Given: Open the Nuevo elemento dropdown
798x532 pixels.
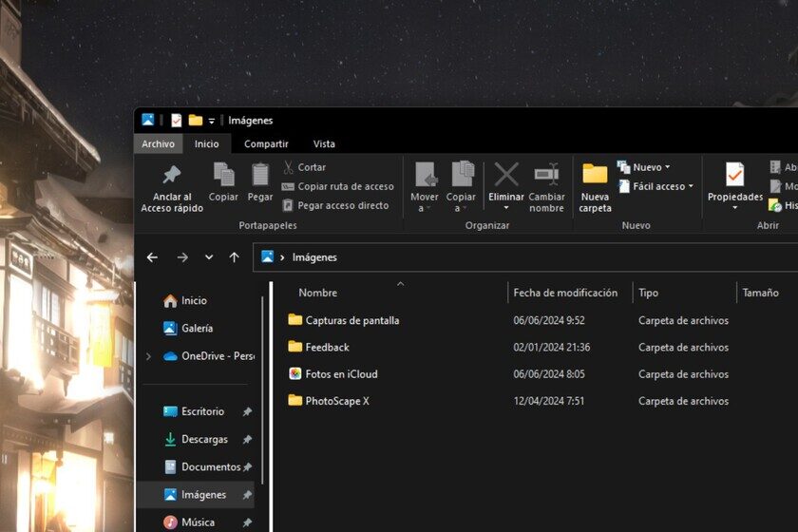Looking at the screenshot, I should (645, 167).
